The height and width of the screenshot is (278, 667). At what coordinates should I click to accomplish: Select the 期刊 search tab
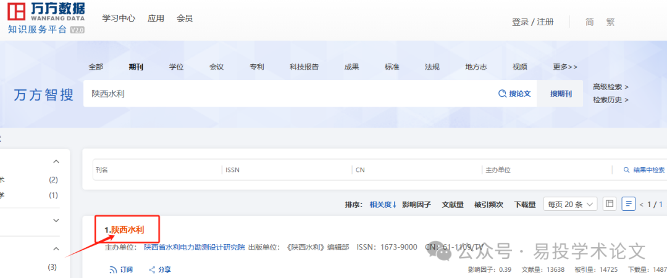coord(136,67)
